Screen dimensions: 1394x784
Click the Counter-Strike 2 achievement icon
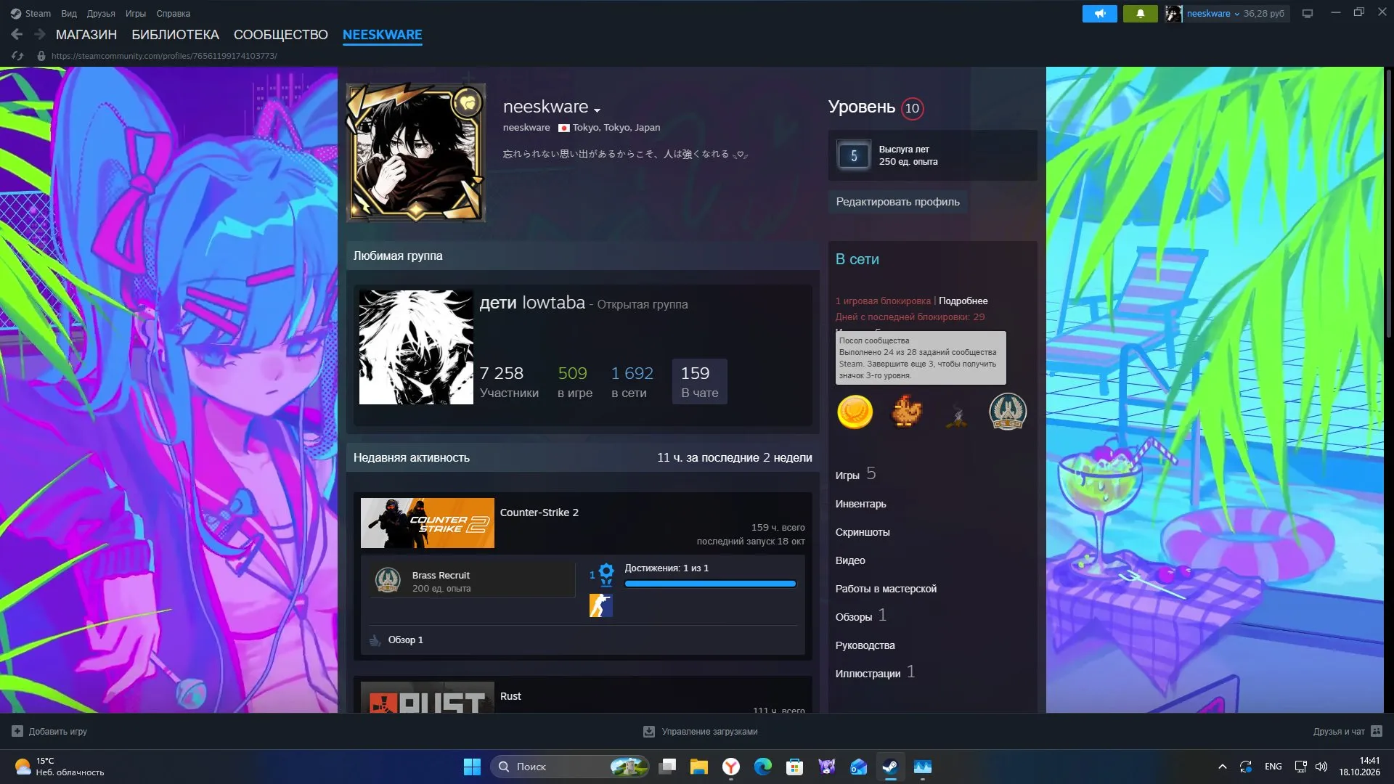(600, 605)
